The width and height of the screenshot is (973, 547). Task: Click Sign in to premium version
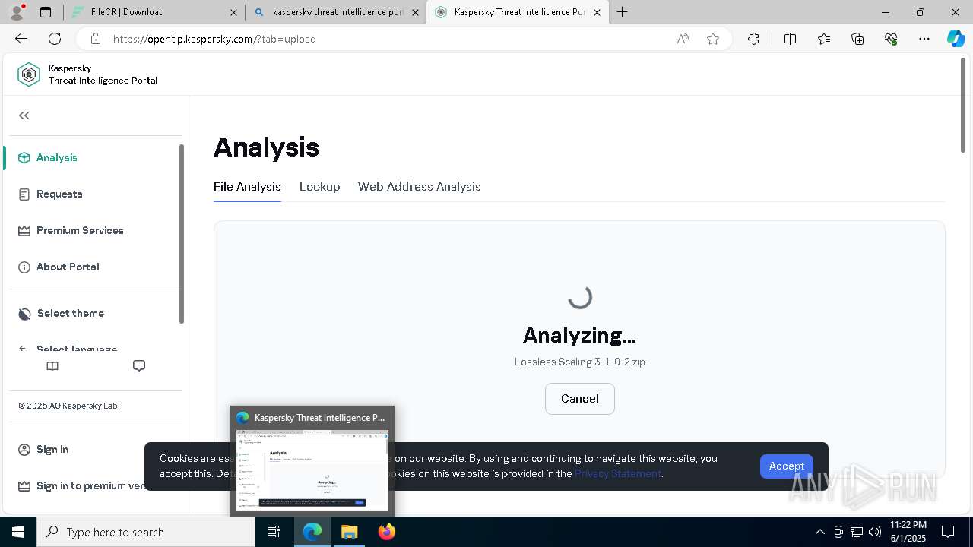coord(90,485)
